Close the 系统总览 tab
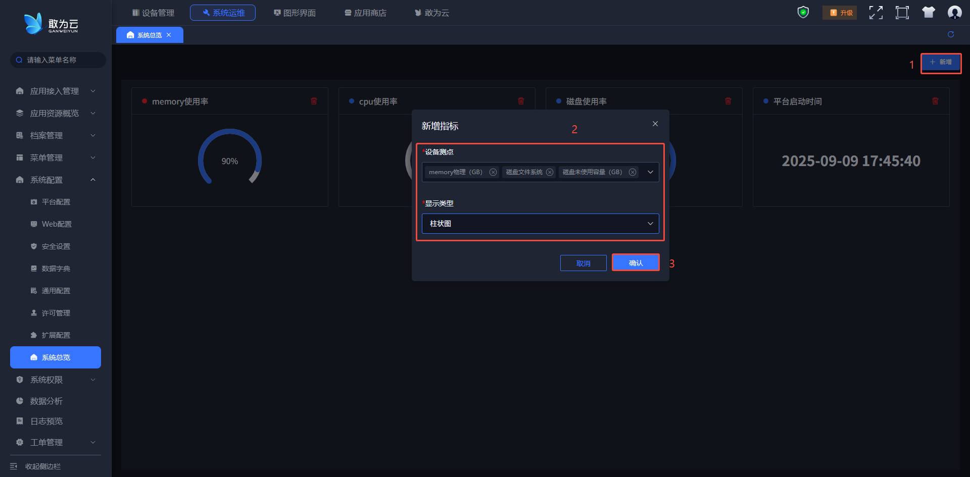 click(169, 35)
